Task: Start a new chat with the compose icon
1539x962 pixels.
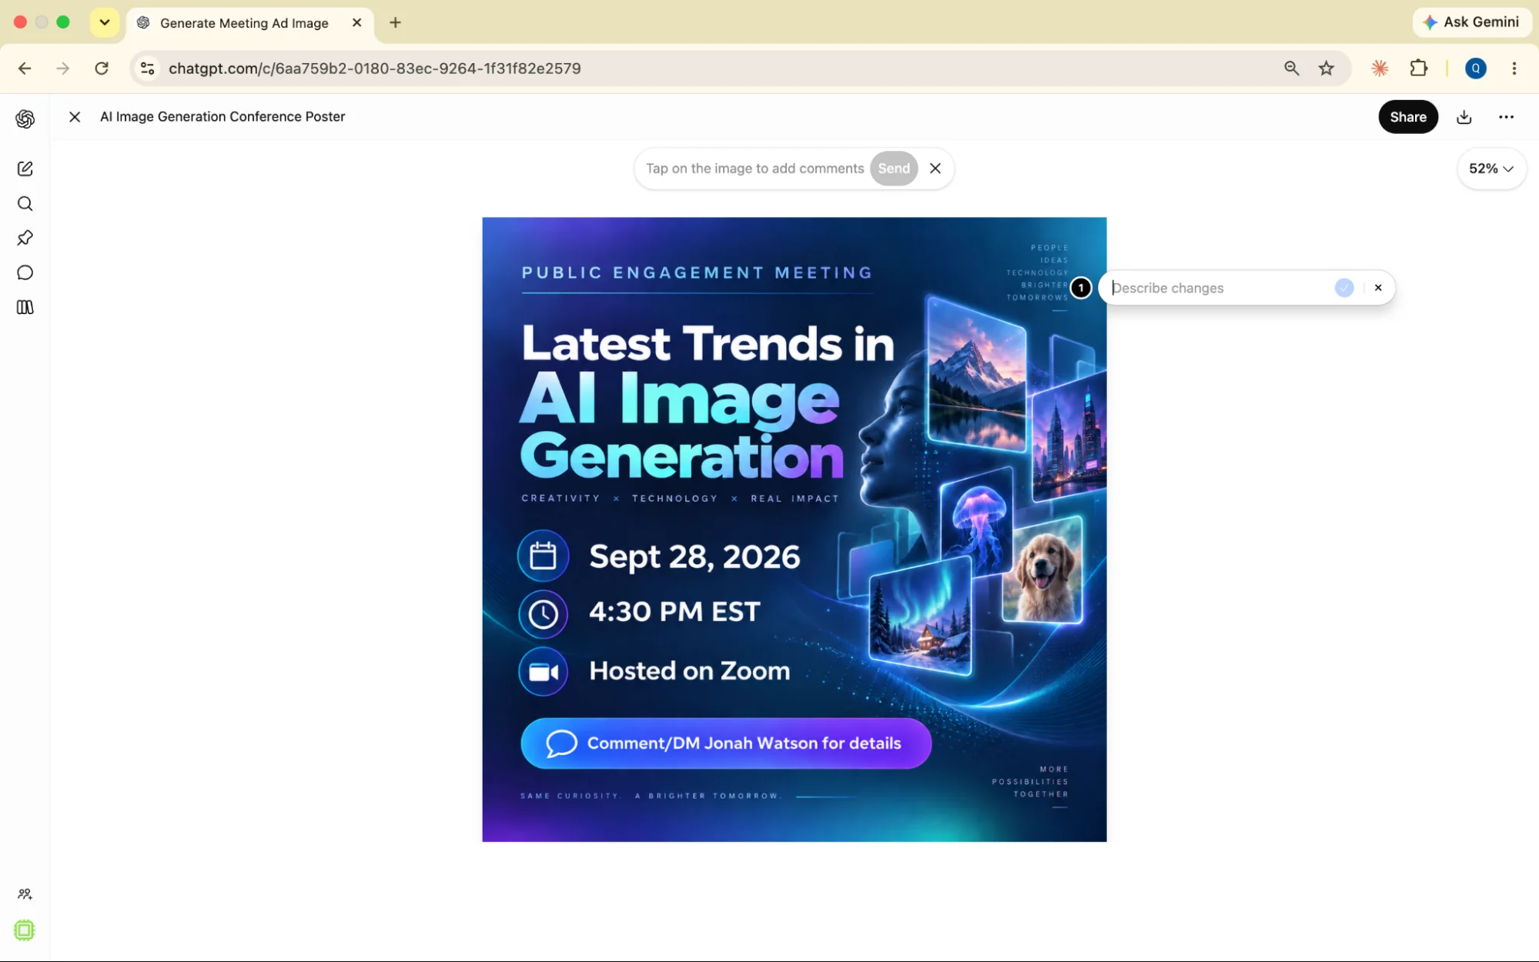Action: click(x=25, y=169)
